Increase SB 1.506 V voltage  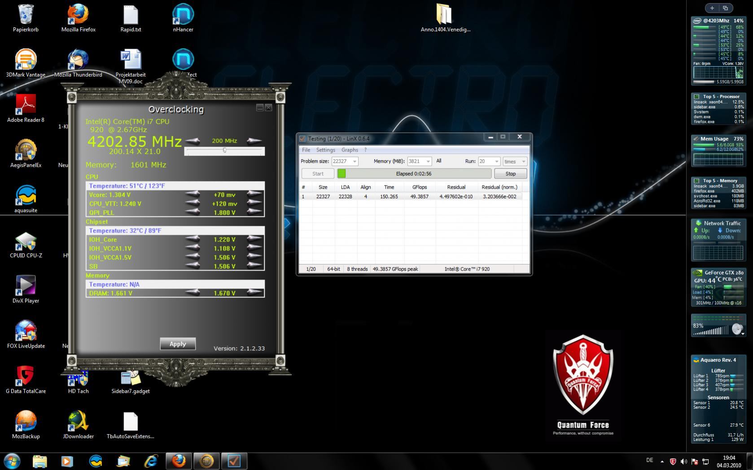pyautogui.click(x=254, y=266)
